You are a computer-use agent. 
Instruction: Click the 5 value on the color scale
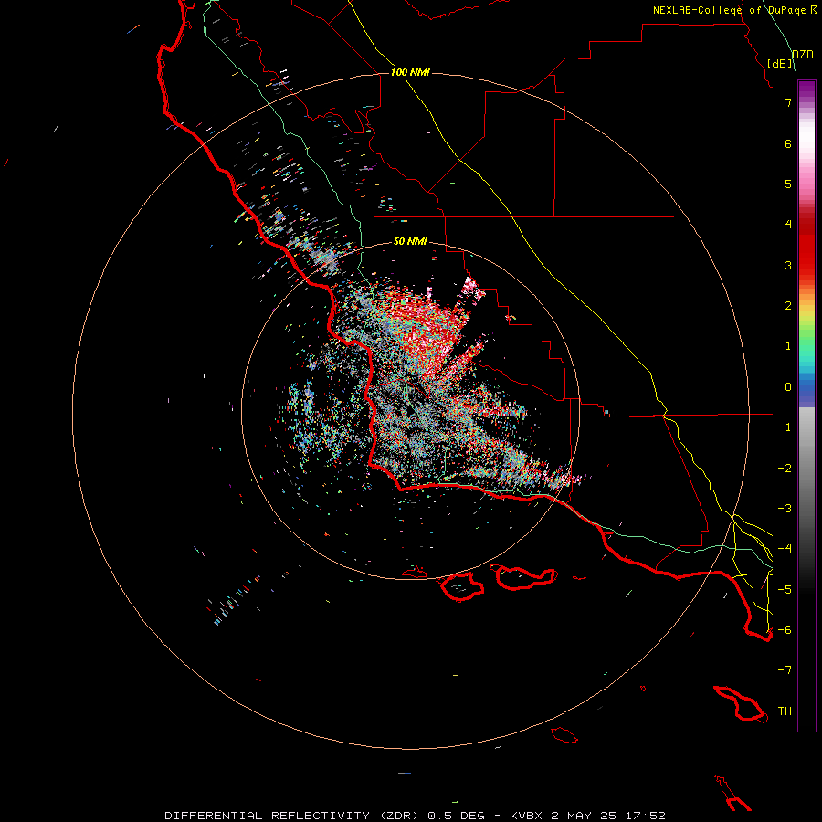click(x=788, y=184)
